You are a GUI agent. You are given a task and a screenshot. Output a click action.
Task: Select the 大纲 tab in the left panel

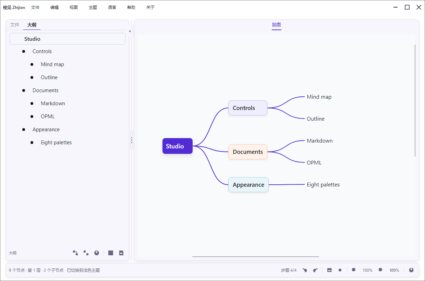pos(32,25)
